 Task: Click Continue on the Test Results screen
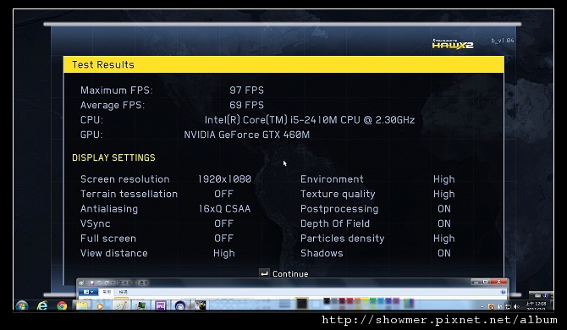283,273
